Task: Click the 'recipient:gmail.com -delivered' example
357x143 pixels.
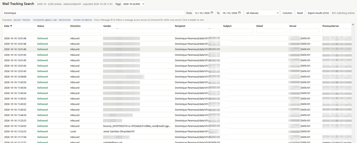Action: click(52, 20)
